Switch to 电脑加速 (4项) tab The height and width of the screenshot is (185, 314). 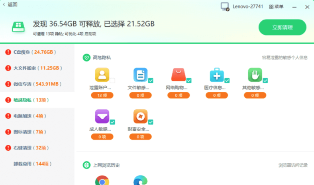pyautogui.click(x=37, y=116)
